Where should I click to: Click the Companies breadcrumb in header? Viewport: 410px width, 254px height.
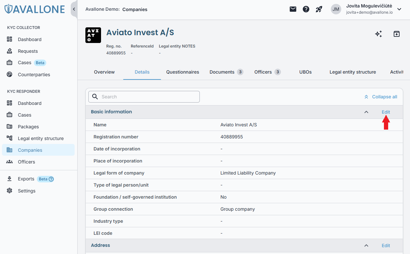[135, 9]
